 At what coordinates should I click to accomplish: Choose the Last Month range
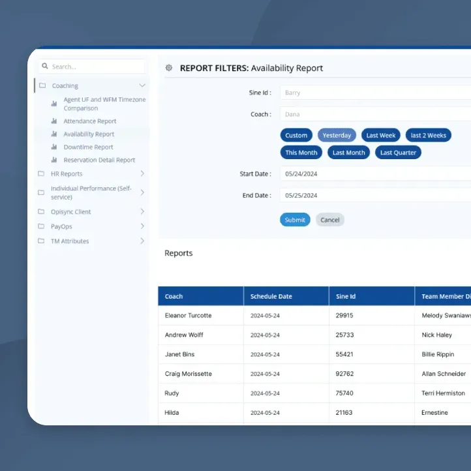pos(349,153)
